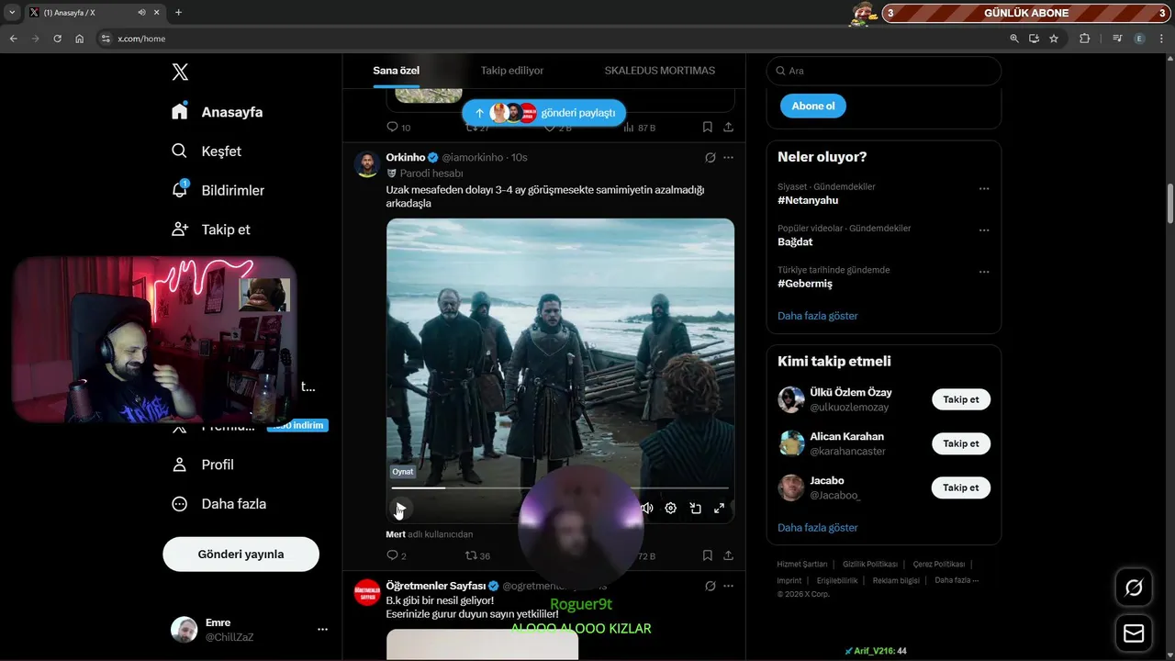Open more options on Öğretmenler Sayfası post
Viewport: 1175px width, 661px height.
[x=728, y=586]
